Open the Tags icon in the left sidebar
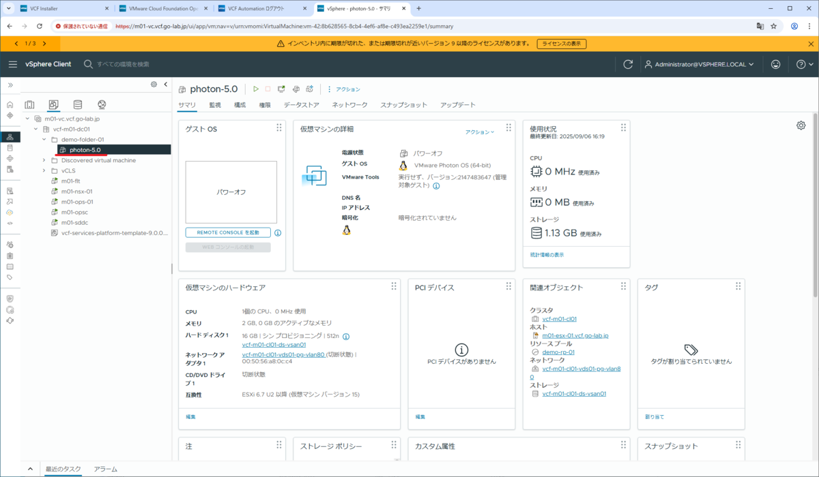This screenshot has width=819, height=477. click(x=10, y=277)
